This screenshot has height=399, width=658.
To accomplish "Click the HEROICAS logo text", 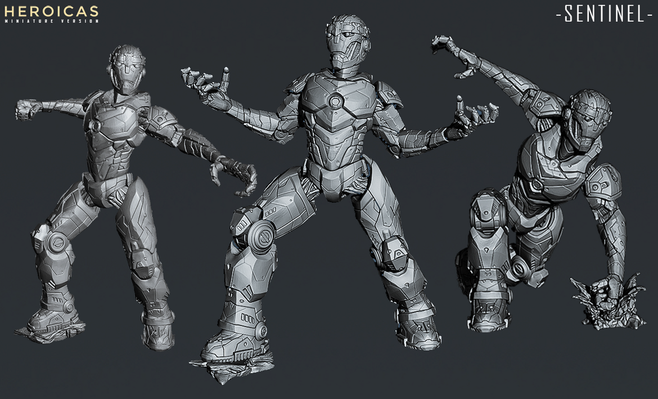I will [x=51, y=11].
